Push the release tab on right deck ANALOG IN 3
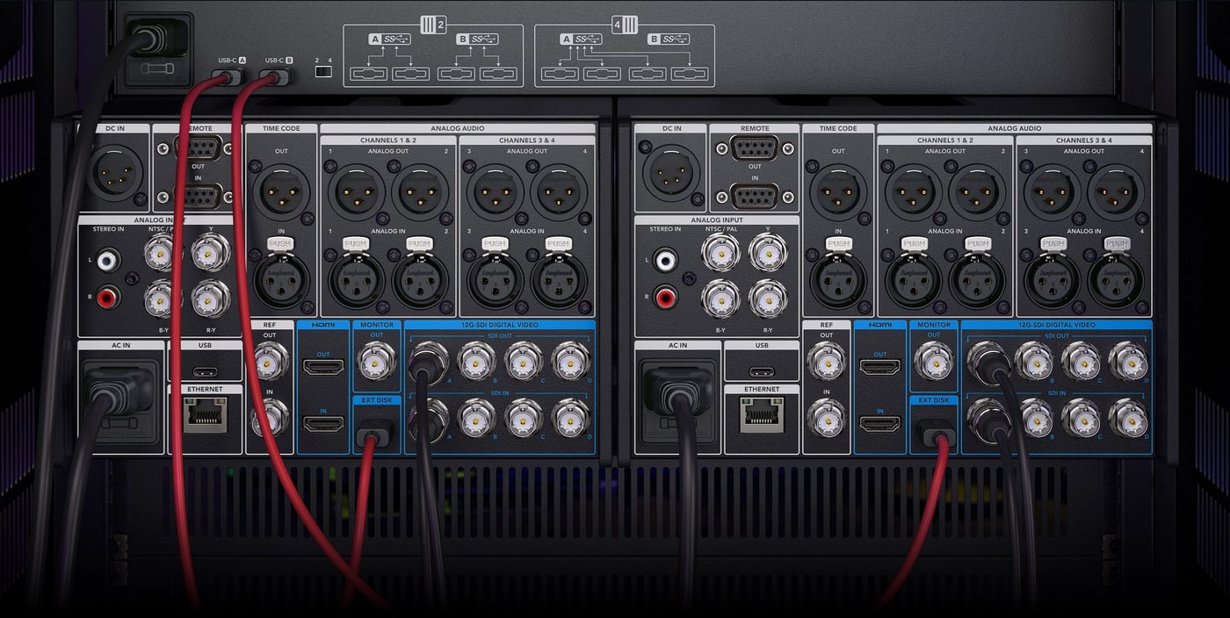Image resolution: width=1230 pixels, height=618 pixels. pyautogui.click(x=1053, y=243)
